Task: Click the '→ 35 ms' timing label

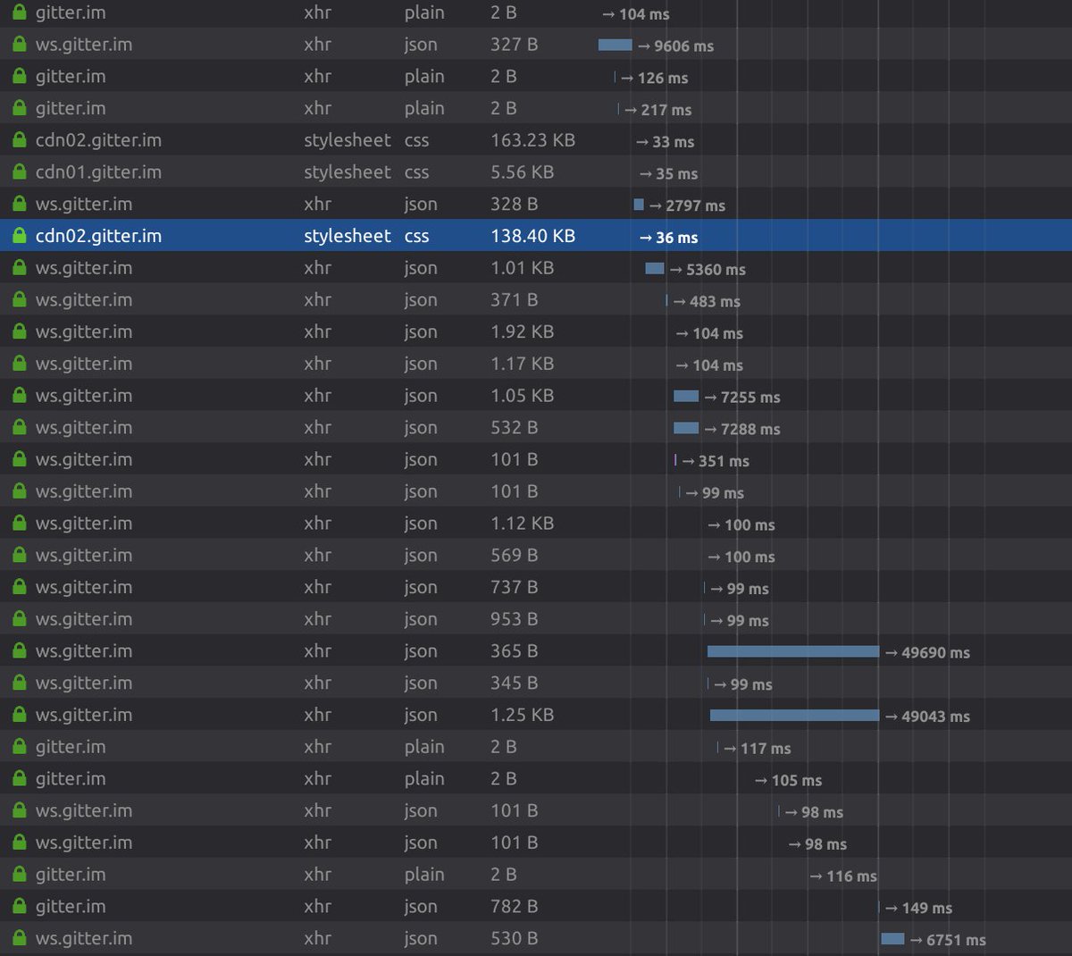Action: (x=669, y=173)
